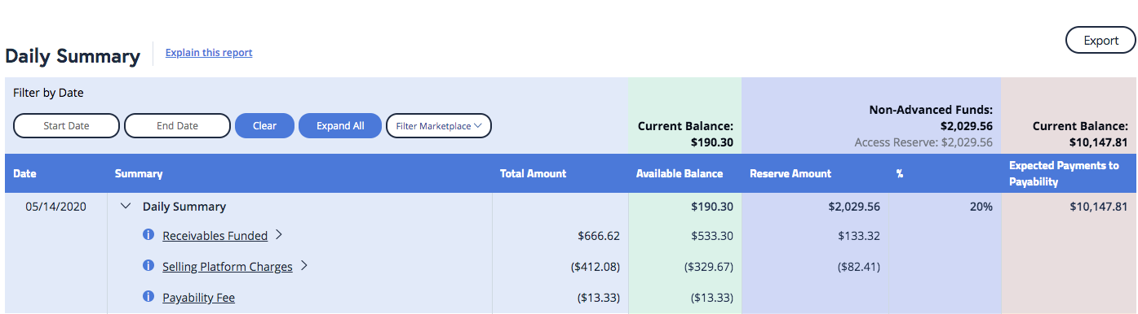
Task: Click the Total Amount column header
Action: [x=533, y=173]
